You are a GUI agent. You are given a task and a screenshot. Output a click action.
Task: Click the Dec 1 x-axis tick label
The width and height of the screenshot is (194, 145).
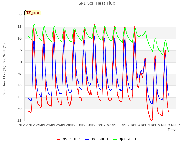tap(115, 125)
